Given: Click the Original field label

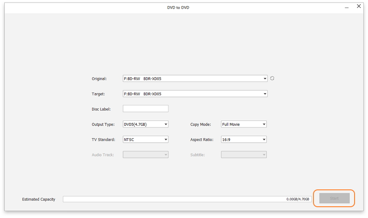Looking at the screenshot, I should pos(99,79).
